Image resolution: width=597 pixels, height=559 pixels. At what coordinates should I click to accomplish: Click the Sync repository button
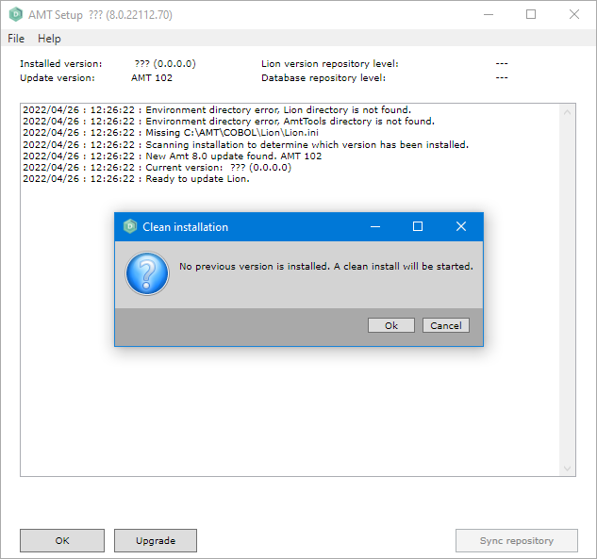coord(517,540)
